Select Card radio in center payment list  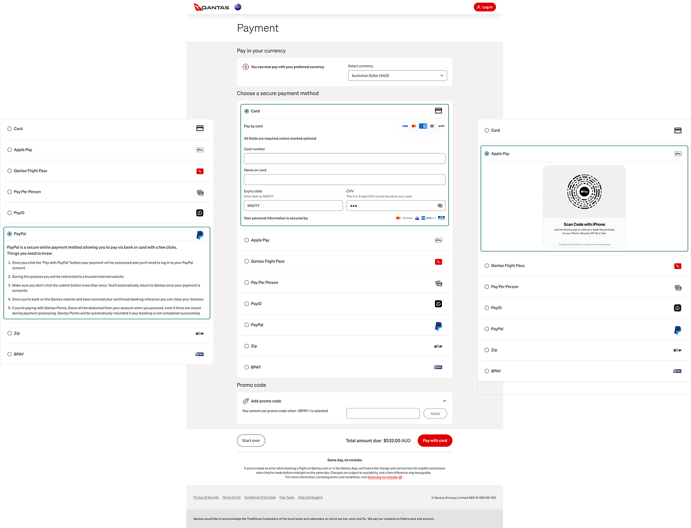(x=246, y=111)
